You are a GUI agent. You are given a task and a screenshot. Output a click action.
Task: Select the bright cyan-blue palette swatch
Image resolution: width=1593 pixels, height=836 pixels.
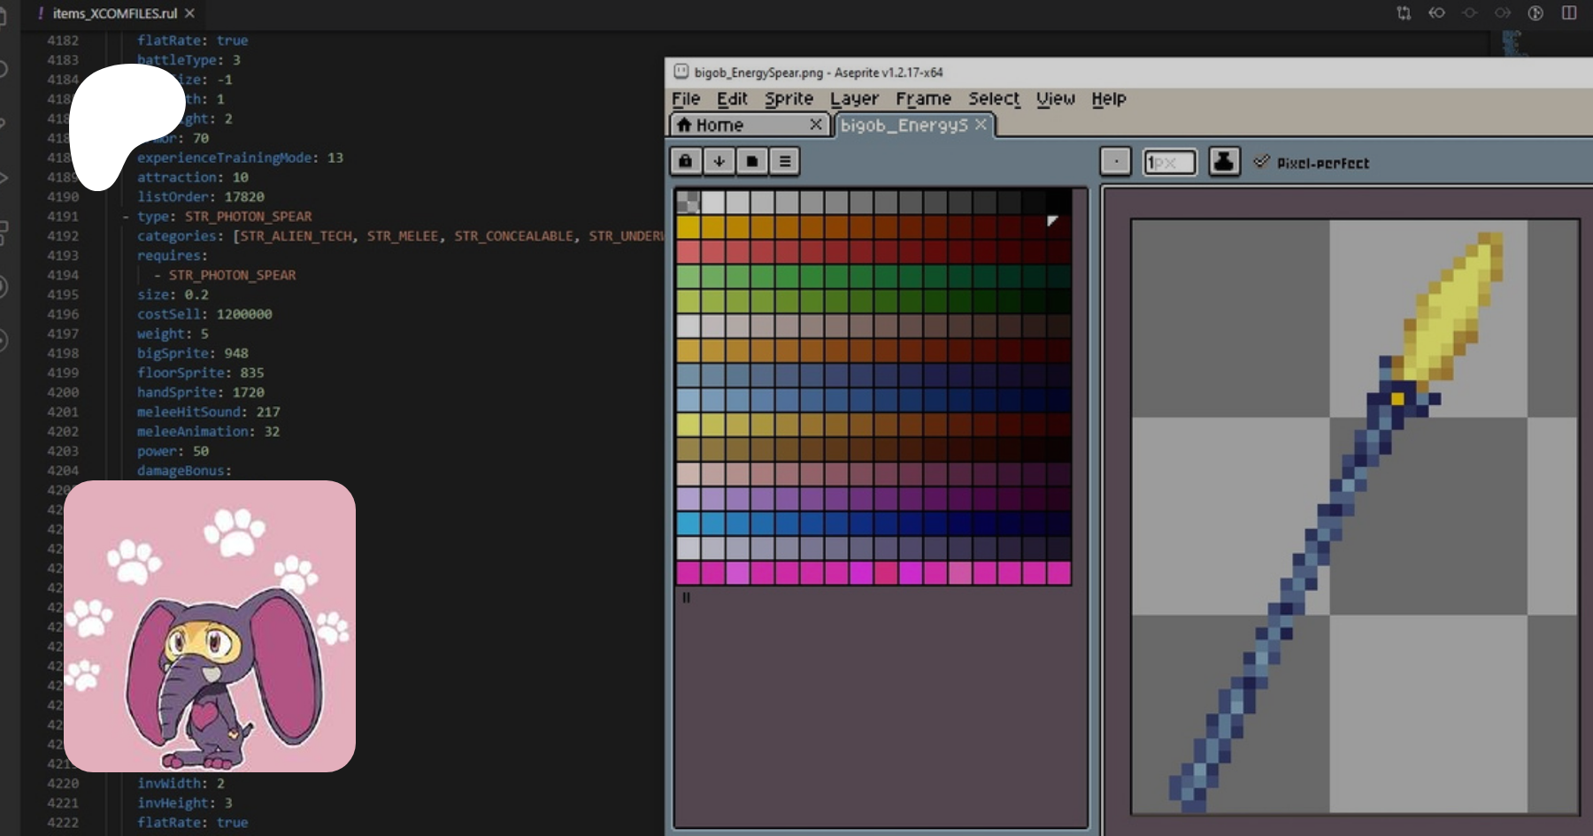point(688,524)
